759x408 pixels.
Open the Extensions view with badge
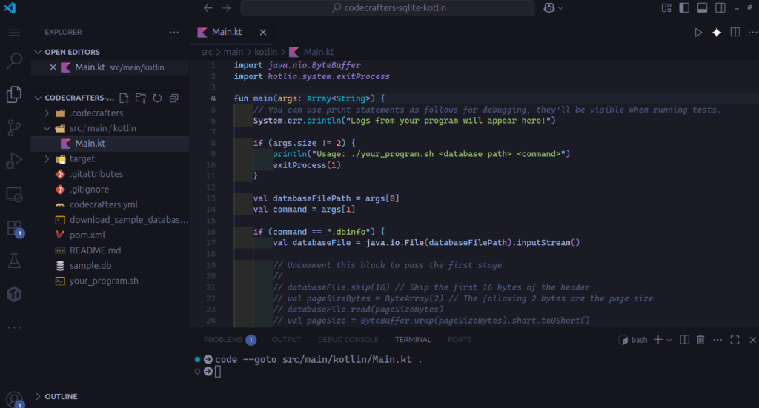coord(15,228)
